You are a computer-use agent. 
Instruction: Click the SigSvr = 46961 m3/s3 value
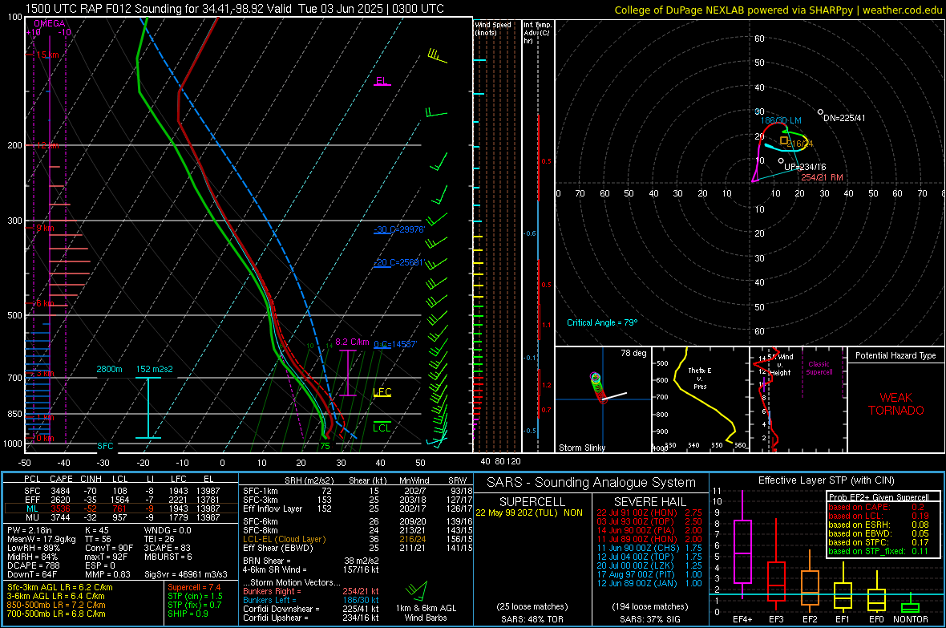(x=186, y=574)
